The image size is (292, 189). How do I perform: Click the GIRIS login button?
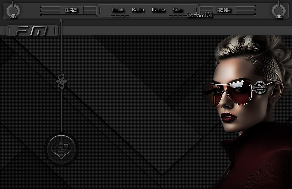[72, 10]
